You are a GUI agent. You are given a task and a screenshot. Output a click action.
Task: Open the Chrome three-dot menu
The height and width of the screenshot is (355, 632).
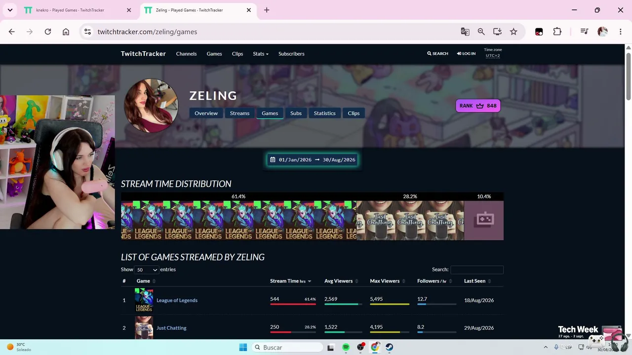(x=621, y=32)
